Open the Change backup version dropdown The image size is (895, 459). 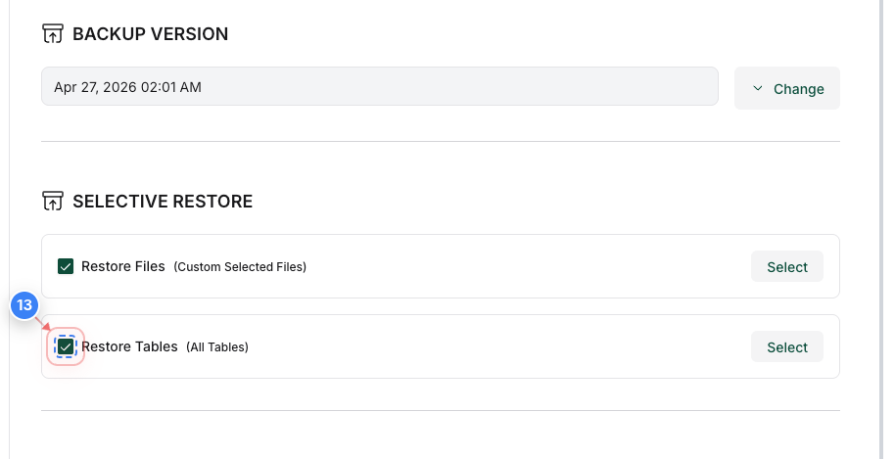pos(786,88)
